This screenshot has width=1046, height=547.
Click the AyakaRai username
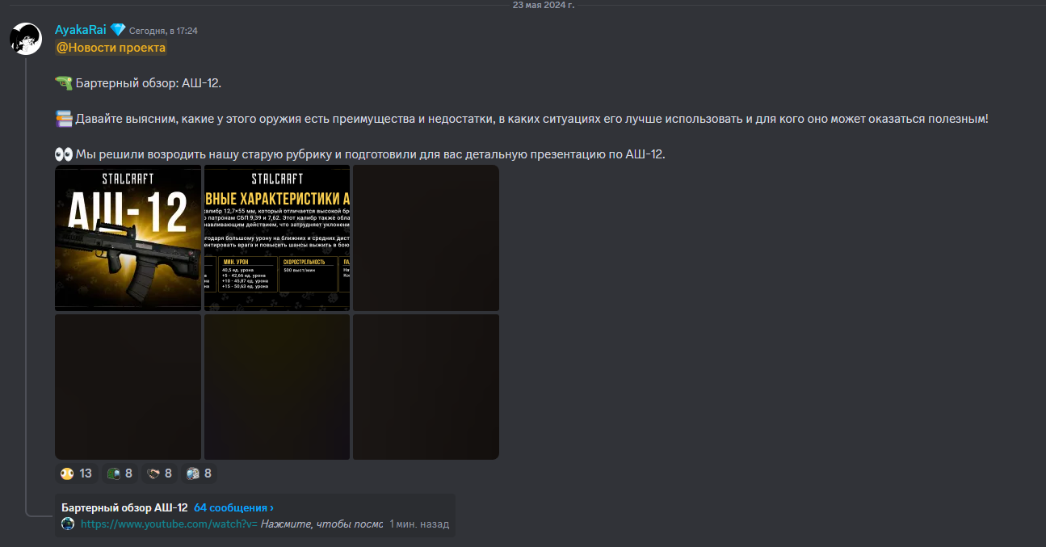[x=81, y=30]
